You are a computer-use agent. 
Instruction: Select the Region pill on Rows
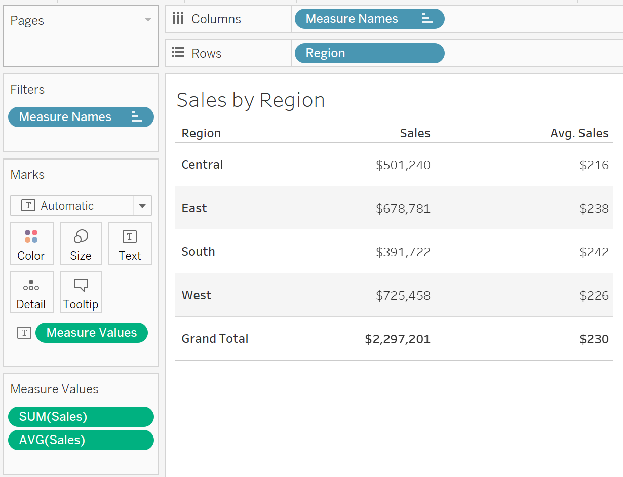pyautogui.click(x=369, y=53)
